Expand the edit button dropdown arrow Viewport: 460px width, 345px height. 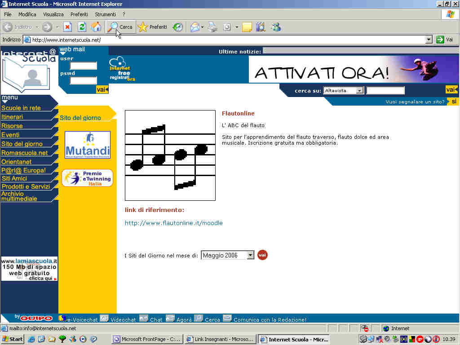pyautogui.click(x=237, y=27)
